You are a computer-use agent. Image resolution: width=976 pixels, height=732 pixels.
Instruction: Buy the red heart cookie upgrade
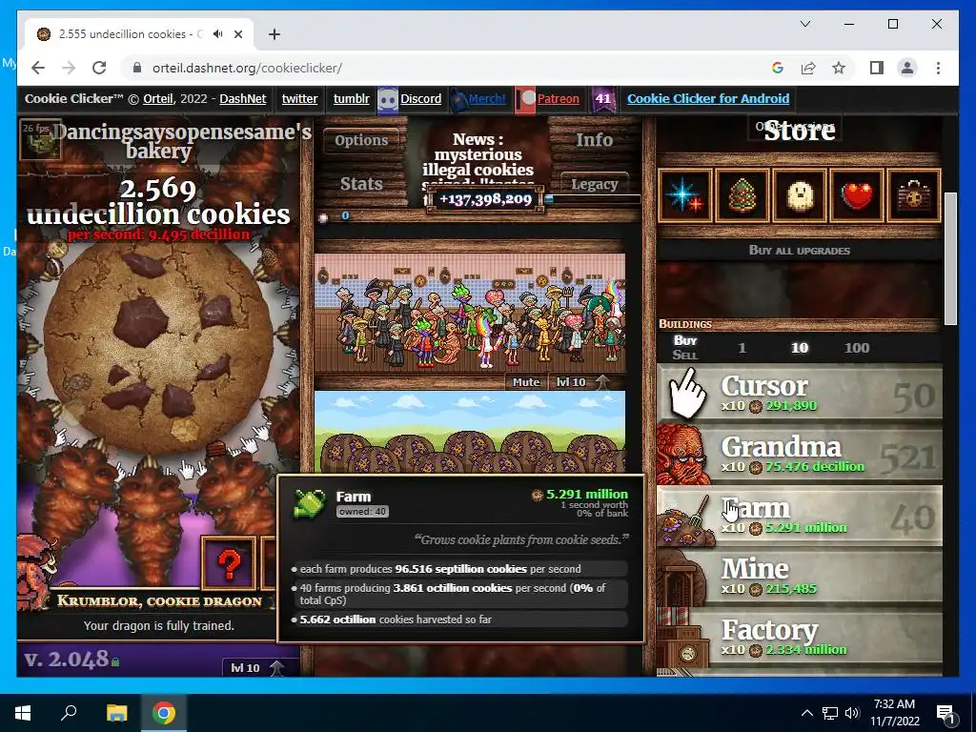[x=857, y=195]
